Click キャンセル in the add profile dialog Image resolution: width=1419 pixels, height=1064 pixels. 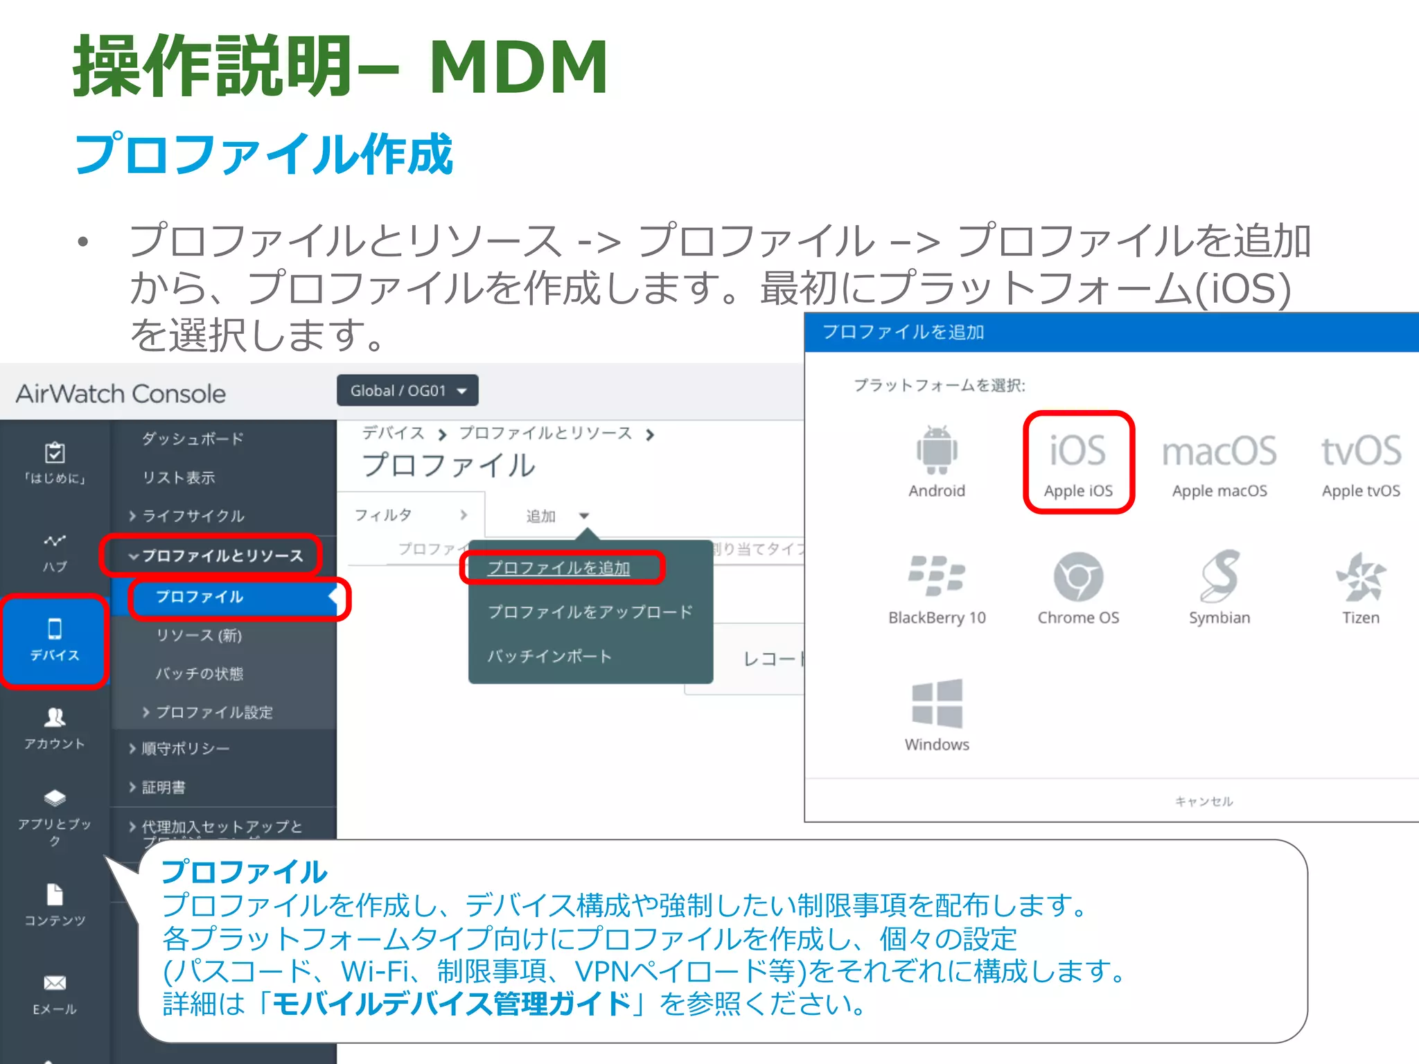tap(1204, 801)
